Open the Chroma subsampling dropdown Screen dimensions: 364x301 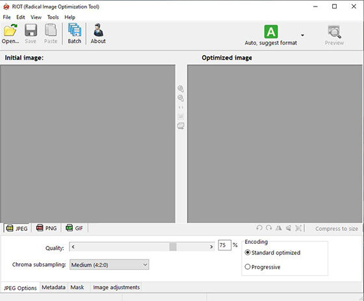pyautogui.click(x=109, y=265)
